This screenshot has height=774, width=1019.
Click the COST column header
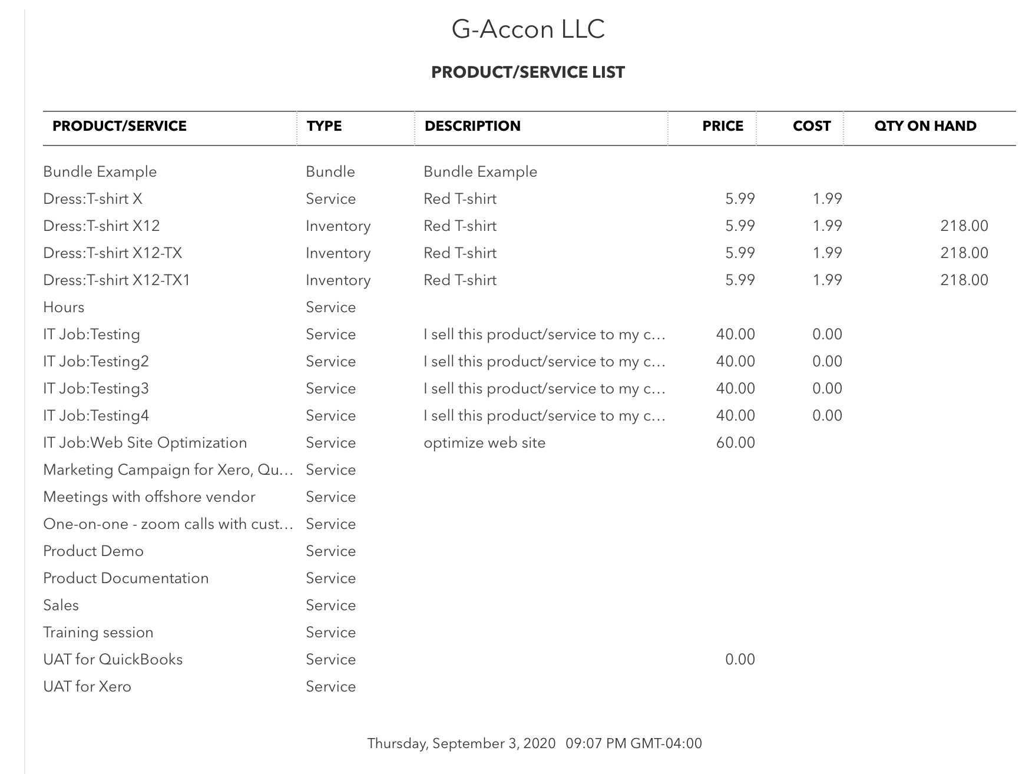(x=811, y=126)
